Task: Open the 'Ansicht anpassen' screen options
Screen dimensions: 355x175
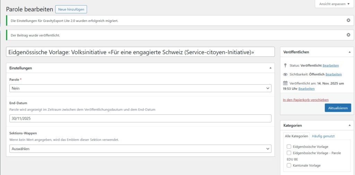Action: pos(333,4)
